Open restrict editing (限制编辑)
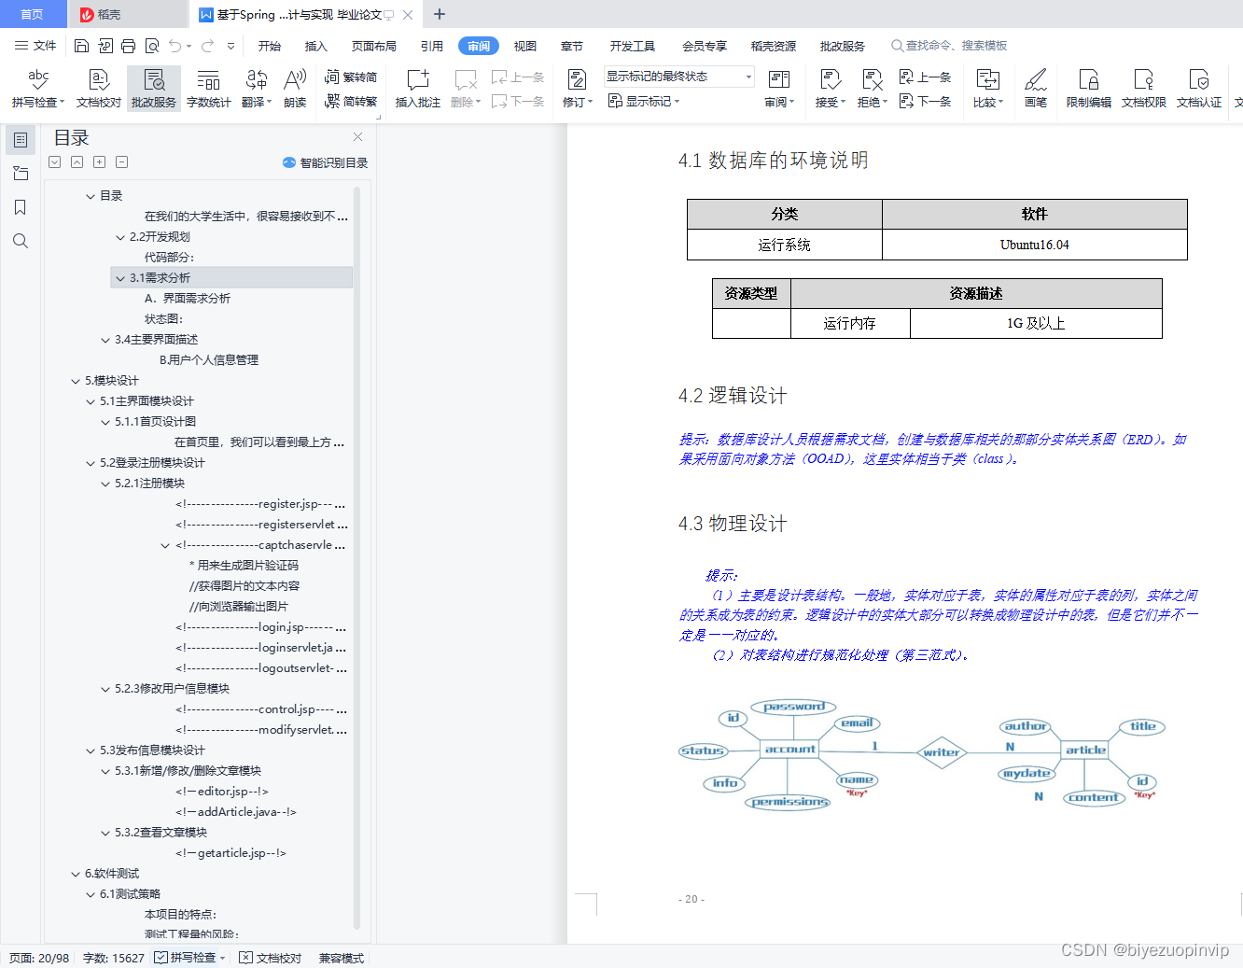This screenshot has width=1243, height=968. point(1089,89)
